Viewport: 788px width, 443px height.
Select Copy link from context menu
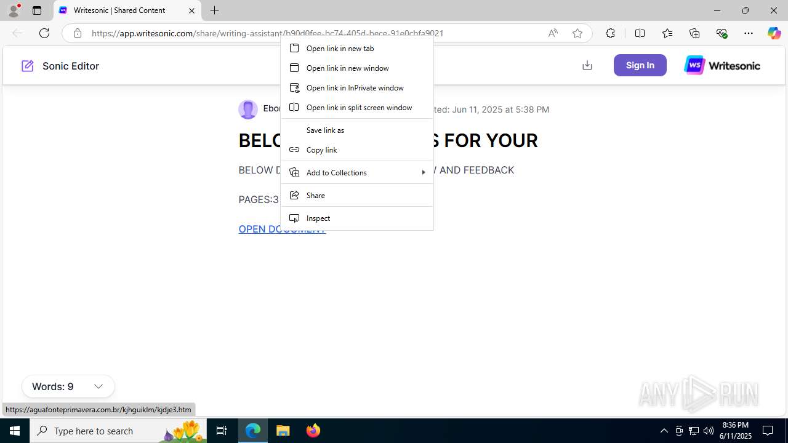coord(357,150)
